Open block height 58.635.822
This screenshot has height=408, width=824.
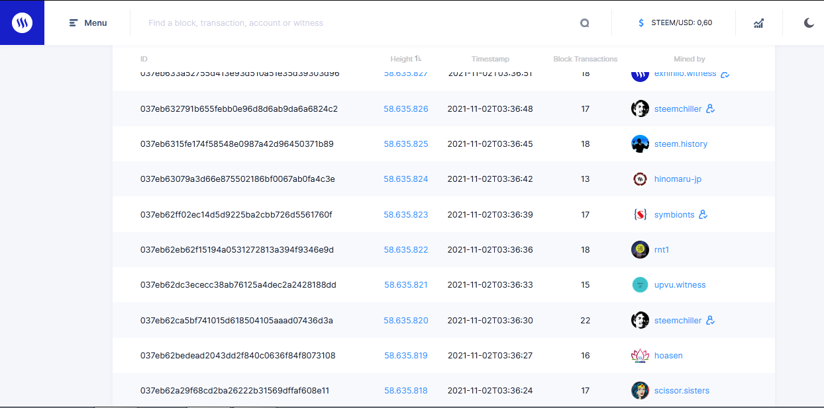click(x=406, y=250)
